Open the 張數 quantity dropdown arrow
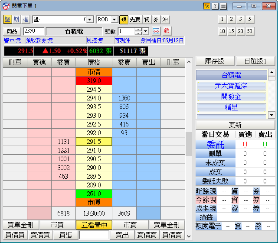This screenshot has height=243, width=278. pyautogui.click(x=146, y=31)
